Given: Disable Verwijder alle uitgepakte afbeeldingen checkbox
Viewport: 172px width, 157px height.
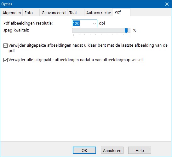Looking at the screenshot, I should 5,60.
